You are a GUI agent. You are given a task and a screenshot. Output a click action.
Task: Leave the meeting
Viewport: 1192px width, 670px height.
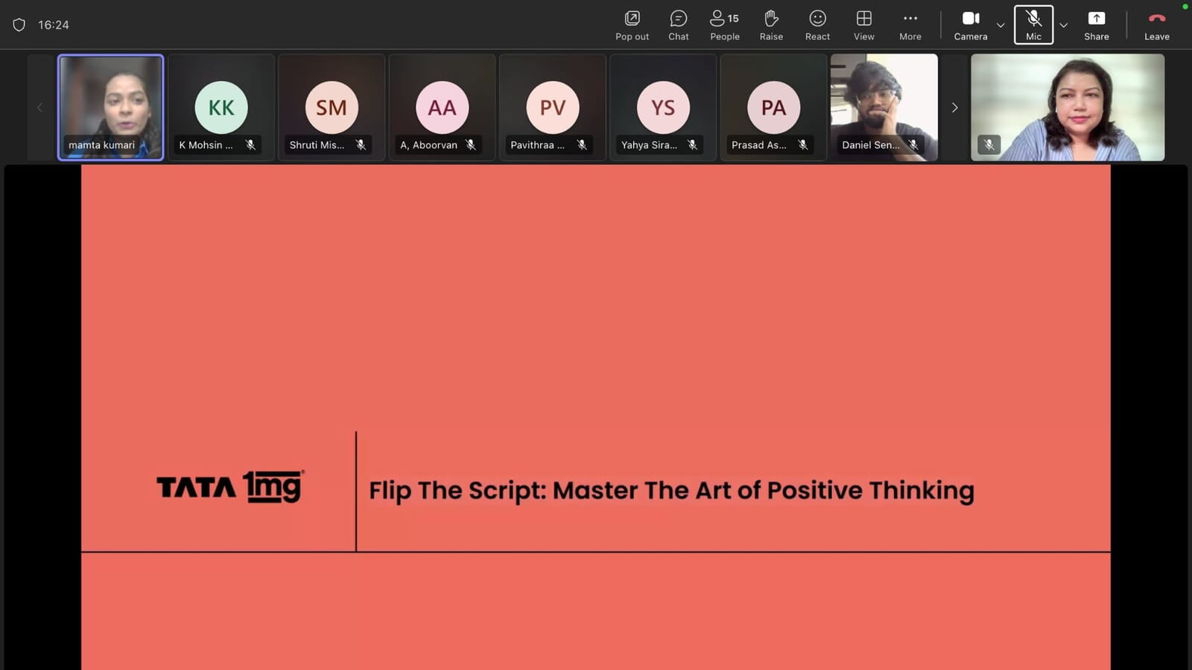(x=1156, y=25)
